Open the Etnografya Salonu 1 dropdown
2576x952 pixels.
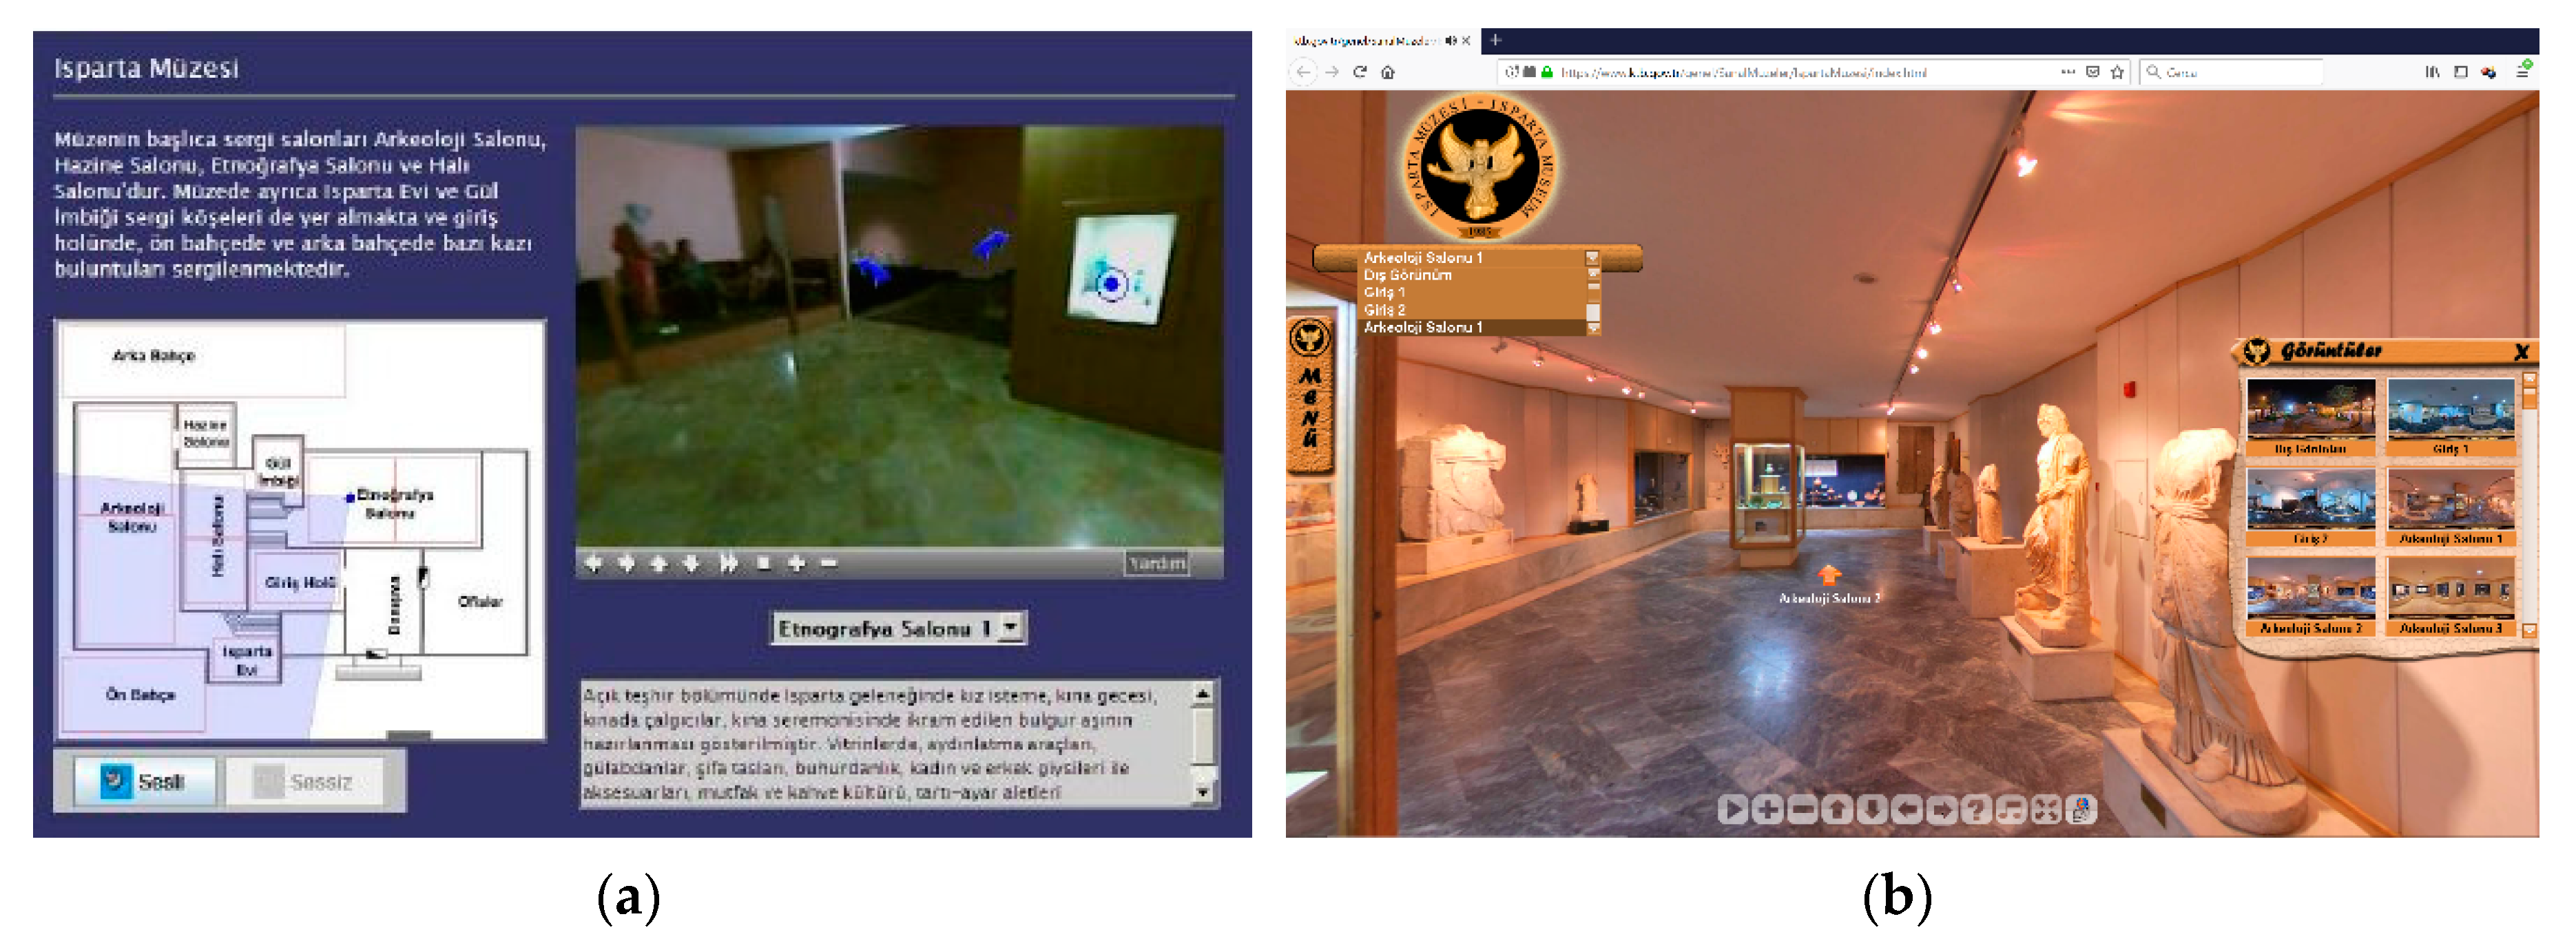(1011, 627)
